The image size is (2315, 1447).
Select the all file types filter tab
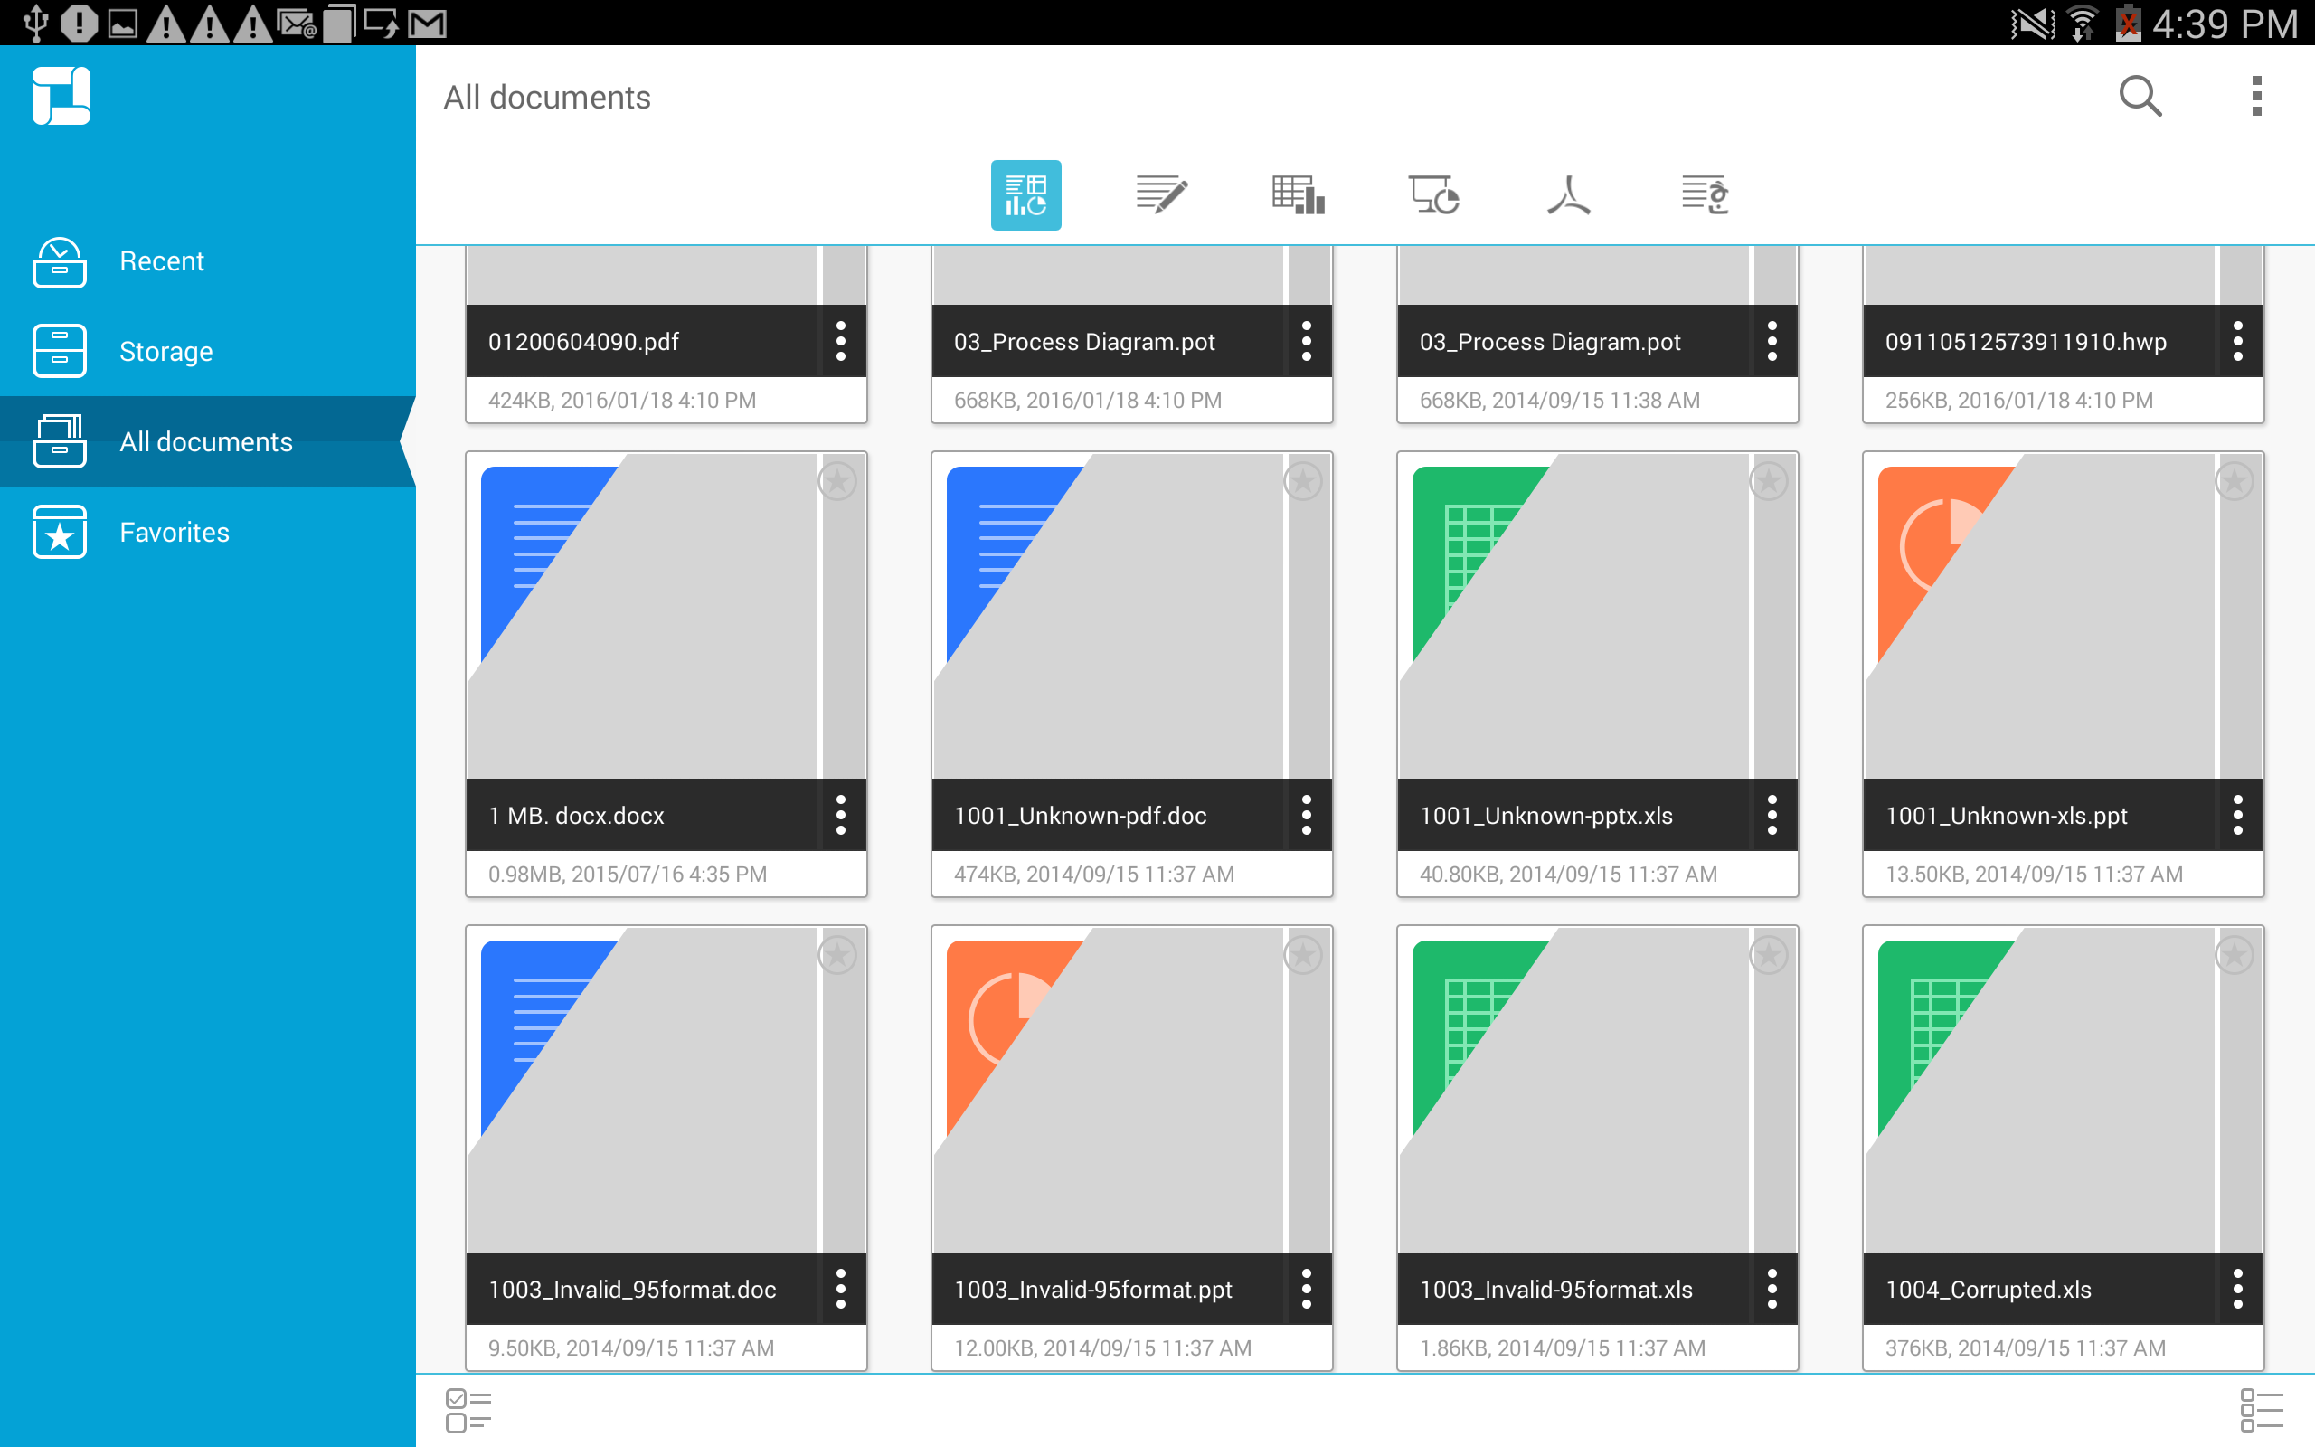(x=1025, y=195)
